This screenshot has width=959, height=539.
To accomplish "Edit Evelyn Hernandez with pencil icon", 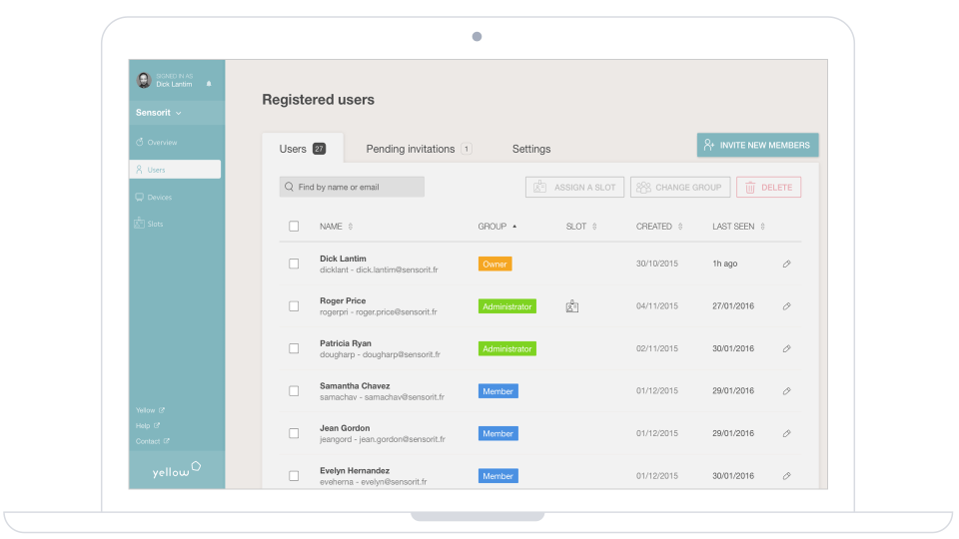I will pos(786,475).
